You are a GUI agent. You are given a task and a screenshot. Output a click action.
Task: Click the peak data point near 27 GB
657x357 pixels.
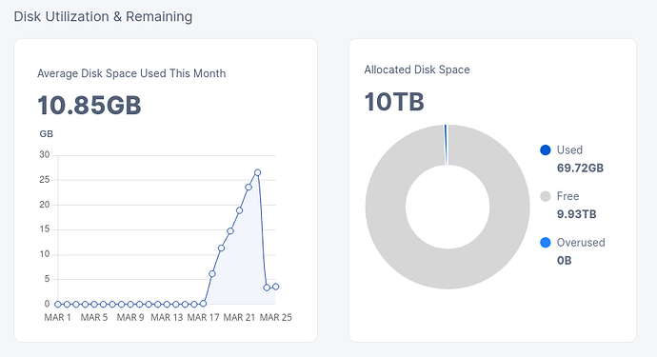[258, 172]
